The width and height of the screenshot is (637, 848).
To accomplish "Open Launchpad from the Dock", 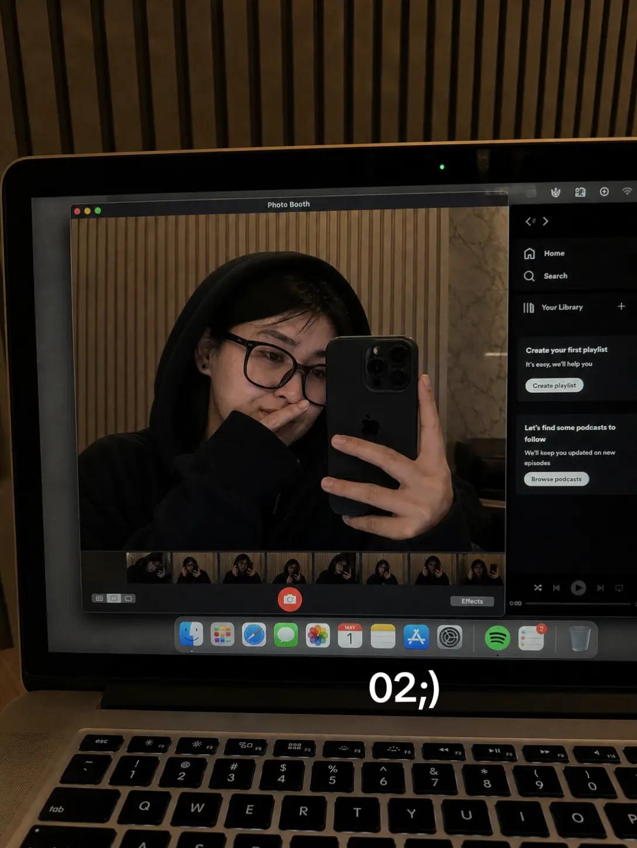I will [222, 635].
